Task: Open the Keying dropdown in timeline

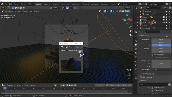Action: (20, 85)
